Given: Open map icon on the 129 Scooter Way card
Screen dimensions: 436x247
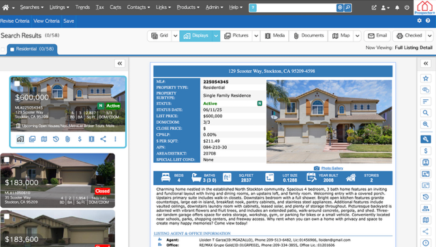Looking at the screenshot, I should click(x=44, y=139).
